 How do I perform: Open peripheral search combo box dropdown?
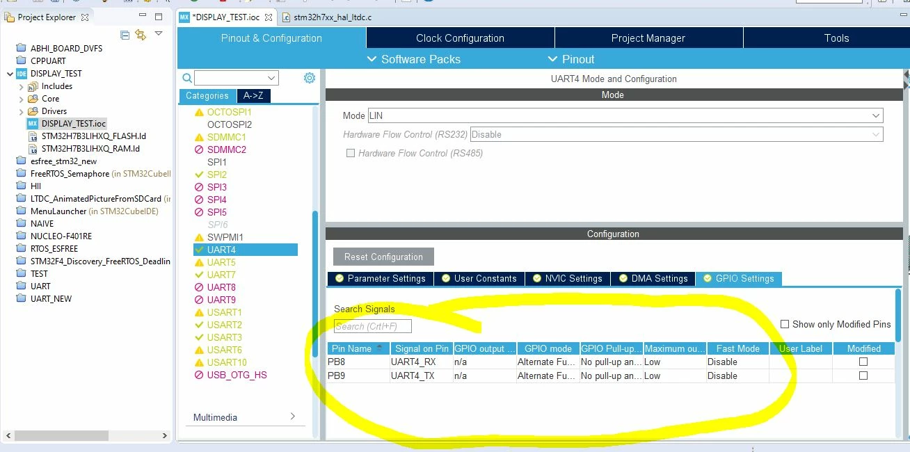click(x=271, y=78)
